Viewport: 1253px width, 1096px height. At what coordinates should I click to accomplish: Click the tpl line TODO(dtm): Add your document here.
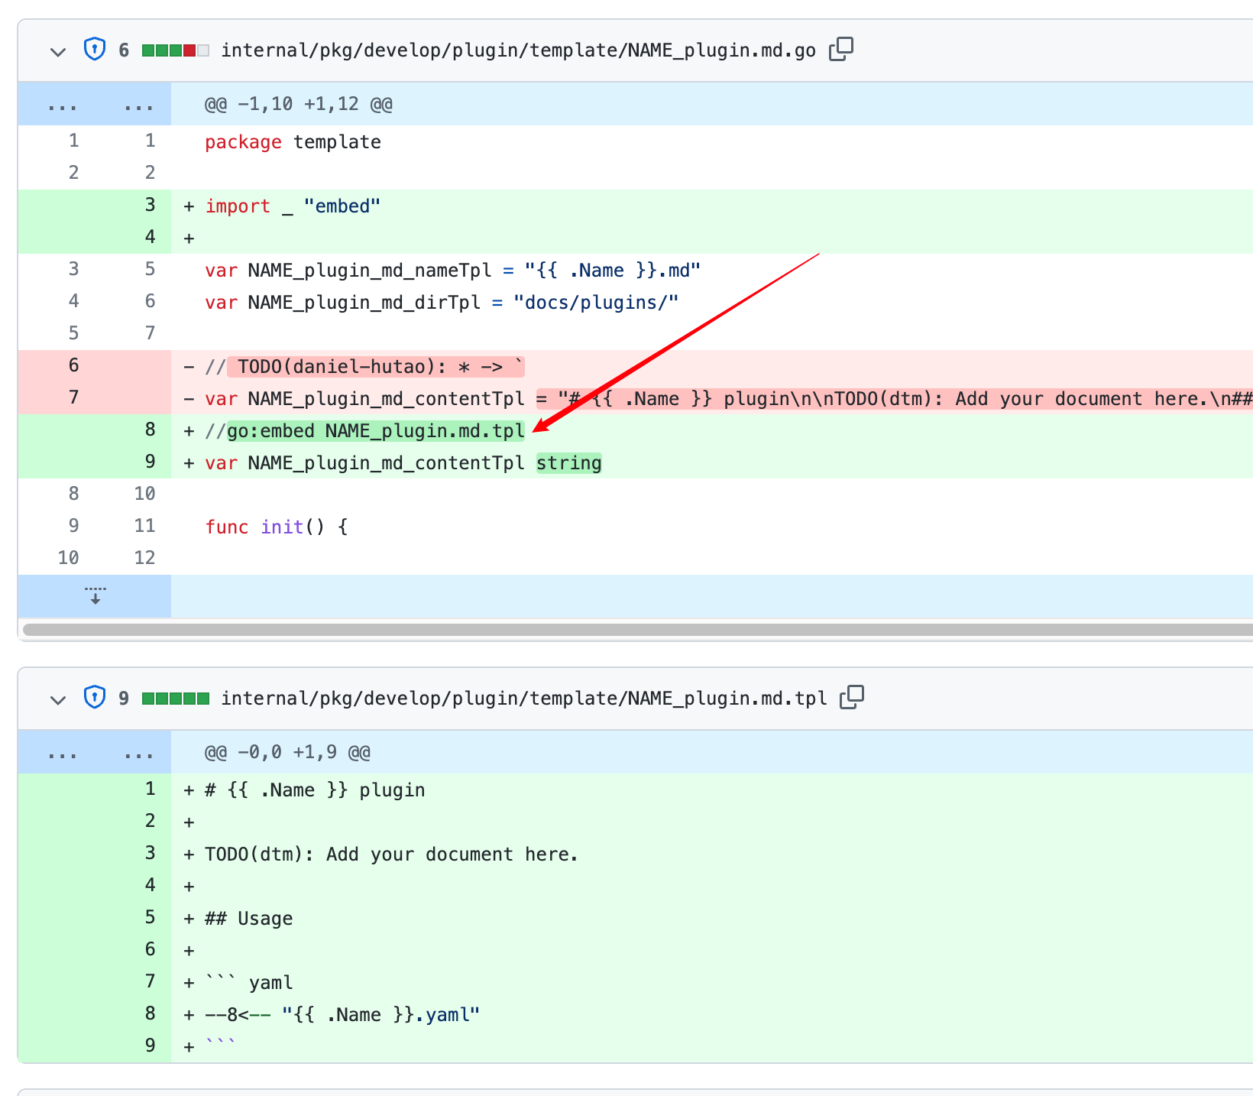tap(392, 854)
